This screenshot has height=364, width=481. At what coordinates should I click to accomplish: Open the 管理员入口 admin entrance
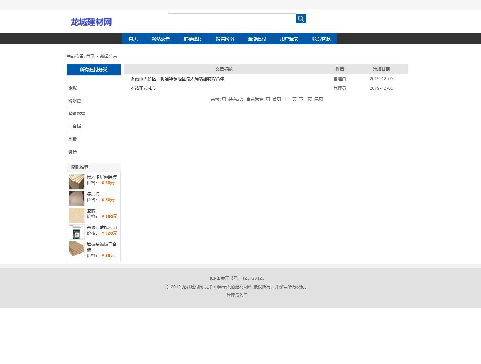coord(236,295)
